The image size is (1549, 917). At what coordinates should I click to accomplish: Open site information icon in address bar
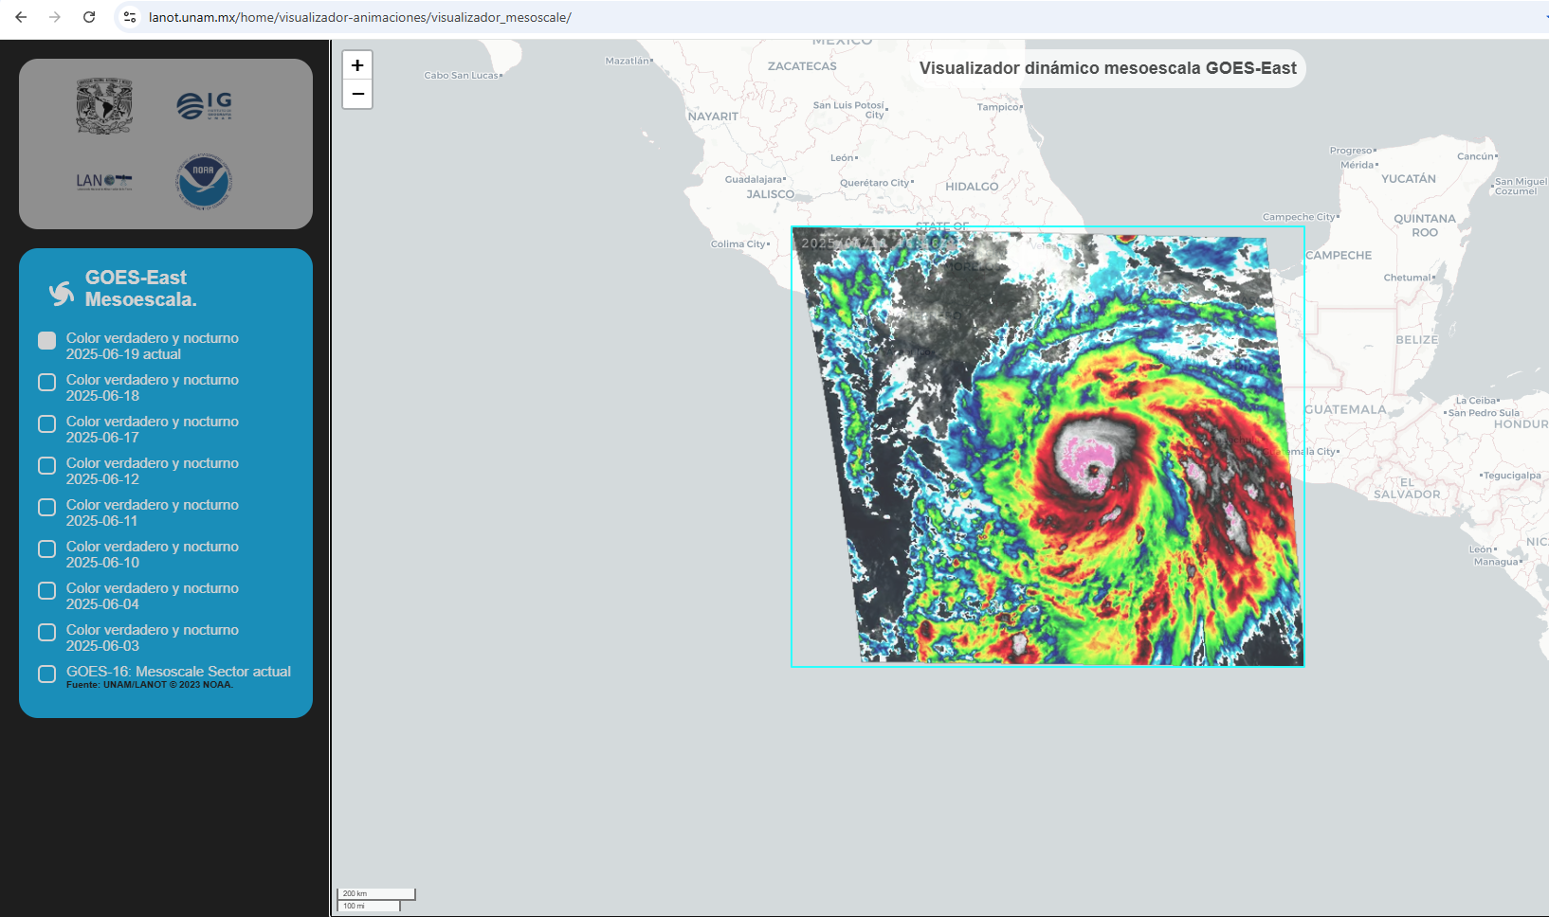(130, 17)
